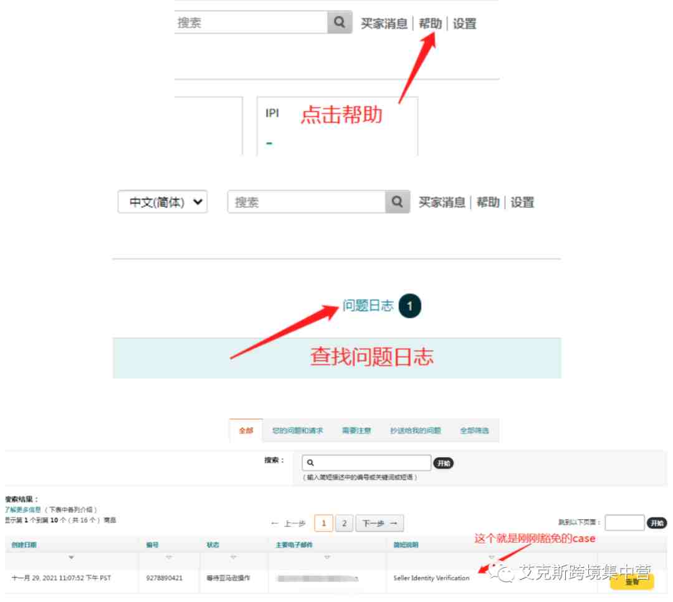The image size is (673, 602).
Task: Open the 抄送给我的问题 tab
Action: (416, 431)
